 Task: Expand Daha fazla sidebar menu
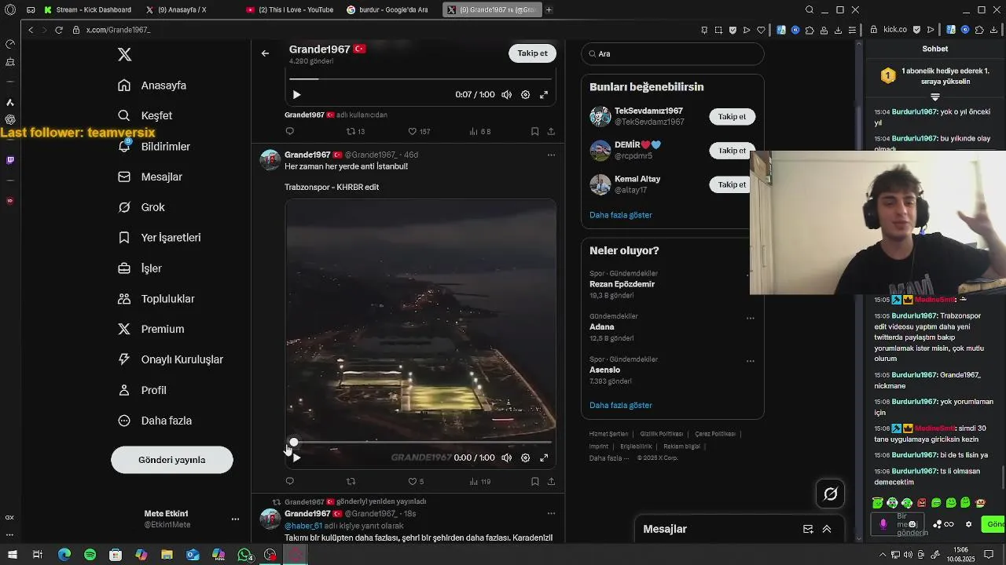click(x=155, y=421)
